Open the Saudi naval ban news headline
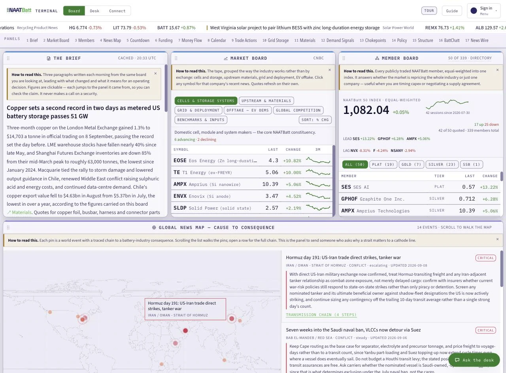The height and width of the screenshot is (373, 506). [x=353, y=330]
